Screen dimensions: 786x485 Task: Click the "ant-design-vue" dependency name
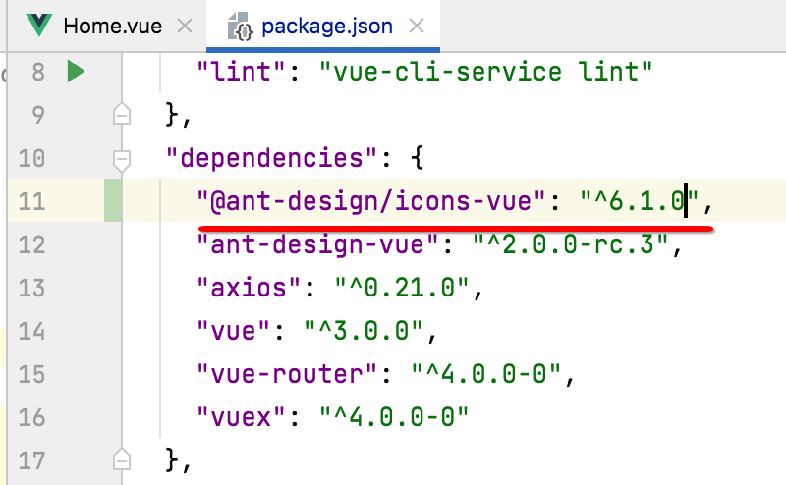click(x=317, y=244)
